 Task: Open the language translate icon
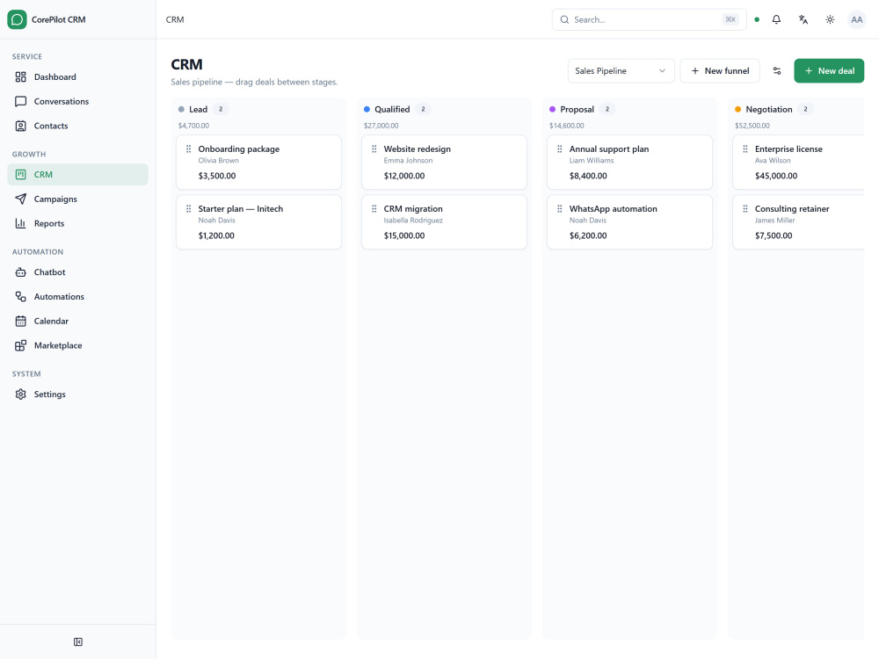[803, 19]
